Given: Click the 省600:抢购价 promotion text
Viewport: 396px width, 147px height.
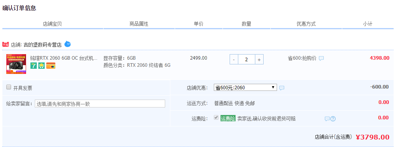Looking at the screenshot, I should click(302, 58).
